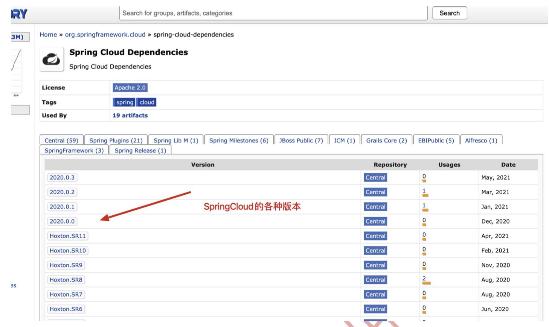Click Central repository badge for Hoxton.SR8
Viewport: 549px width, 327px height.
375,280
